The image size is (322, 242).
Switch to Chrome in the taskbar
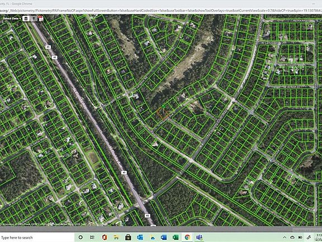187,238
